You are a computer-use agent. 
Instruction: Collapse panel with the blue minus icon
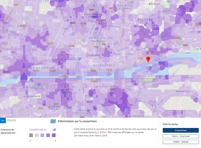pos(3,121)
